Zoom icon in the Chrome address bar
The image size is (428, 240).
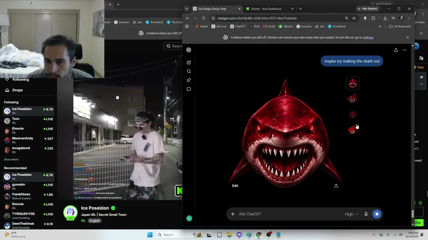coord(347,18)
